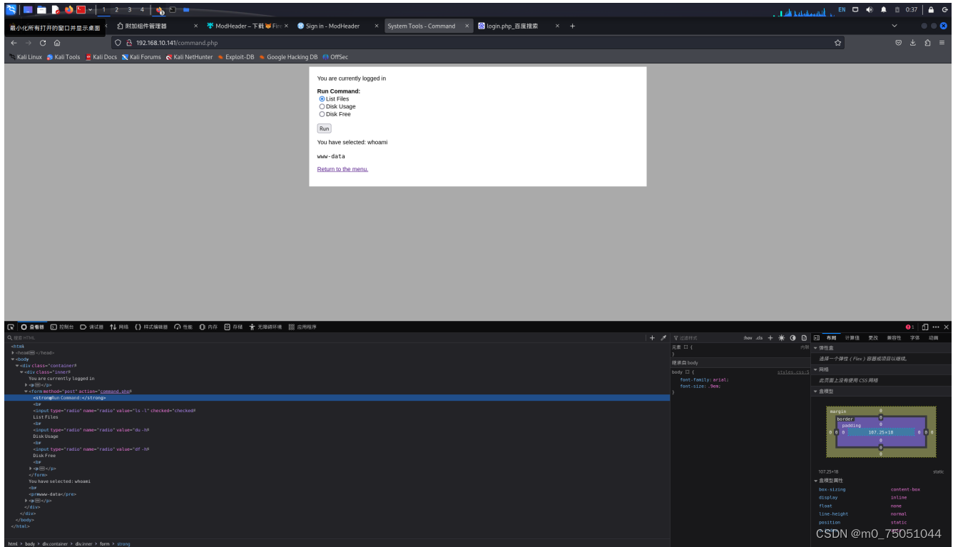Open the Console panel in DevTools
This screenshot has height=547, width=953.
pyautogui.click(x=61, y=326)
